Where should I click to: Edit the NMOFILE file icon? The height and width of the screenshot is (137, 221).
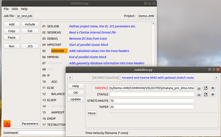coord(206,88)
